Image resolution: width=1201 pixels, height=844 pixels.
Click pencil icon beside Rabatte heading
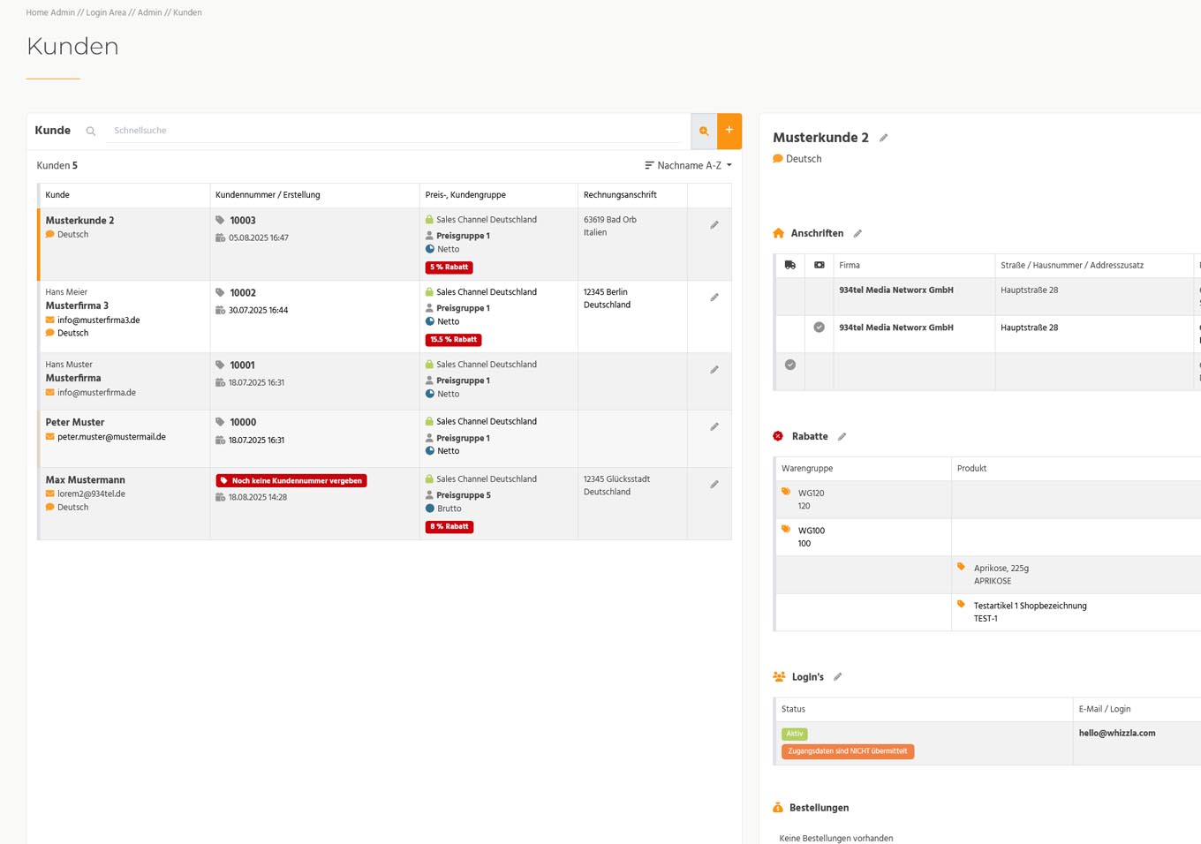842,437
